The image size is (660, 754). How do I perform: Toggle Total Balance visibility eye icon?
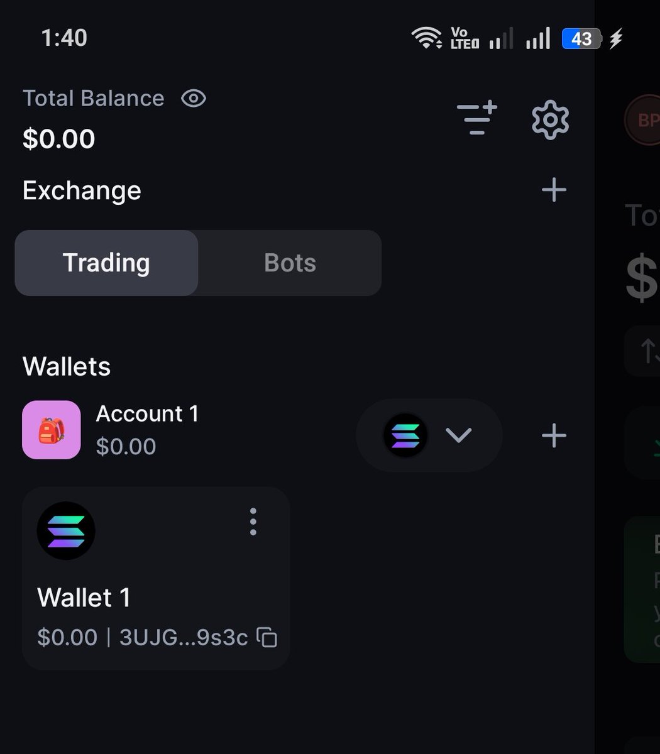(x=194, y=98)
